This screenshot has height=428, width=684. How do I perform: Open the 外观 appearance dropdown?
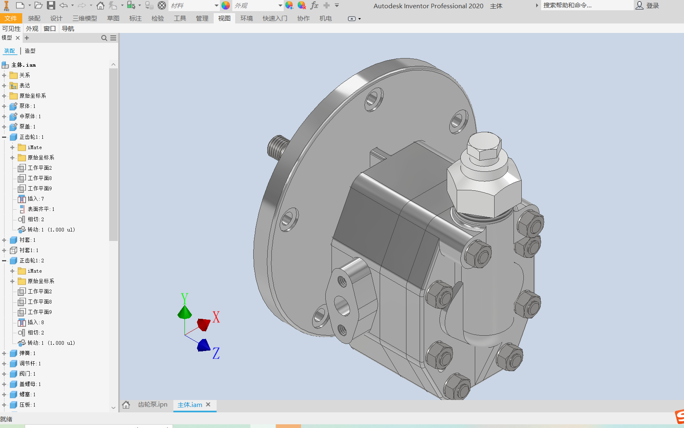[280, 5]
